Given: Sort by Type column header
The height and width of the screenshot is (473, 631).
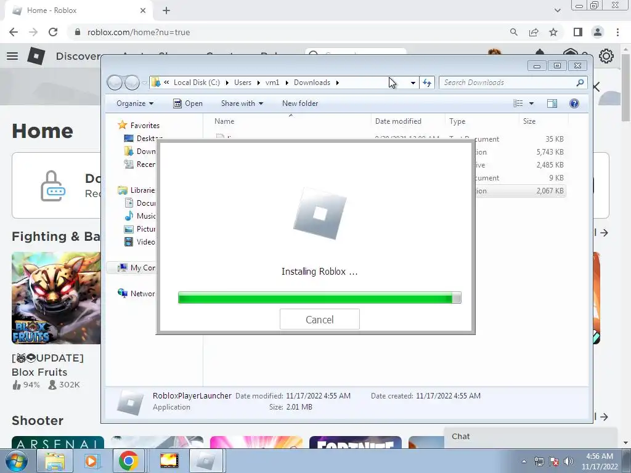Looking at the screenshot, I should [x=457, y=121].
